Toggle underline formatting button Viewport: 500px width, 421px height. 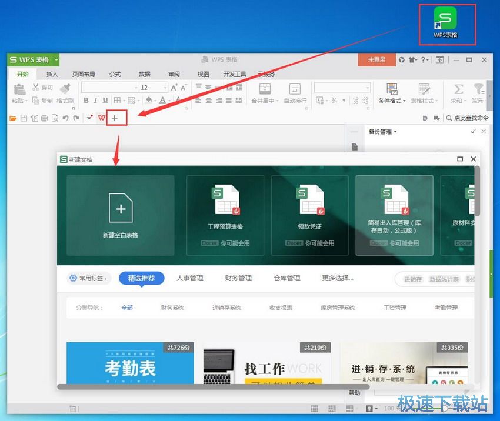[x=105, y=101]
